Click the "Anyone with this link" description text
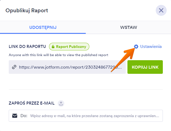 pos(59,55)
